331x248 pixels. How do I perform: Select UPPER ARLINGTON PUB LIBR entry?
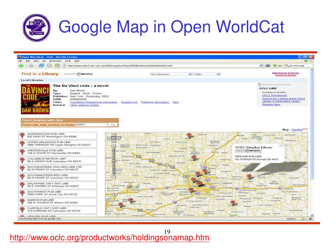pos(58,144)
